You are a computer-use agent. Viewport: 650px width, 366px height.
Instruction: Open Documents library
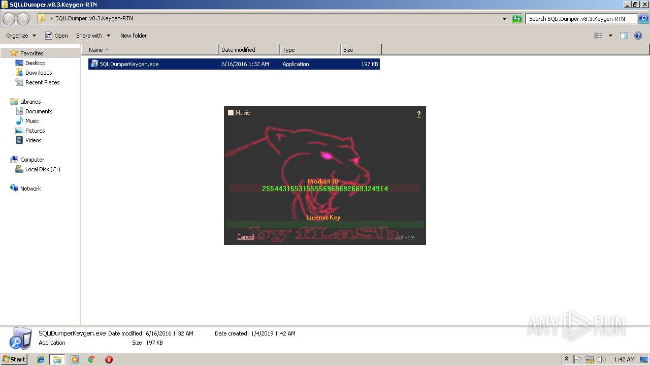pyautogui.click(x=39, y=111)
